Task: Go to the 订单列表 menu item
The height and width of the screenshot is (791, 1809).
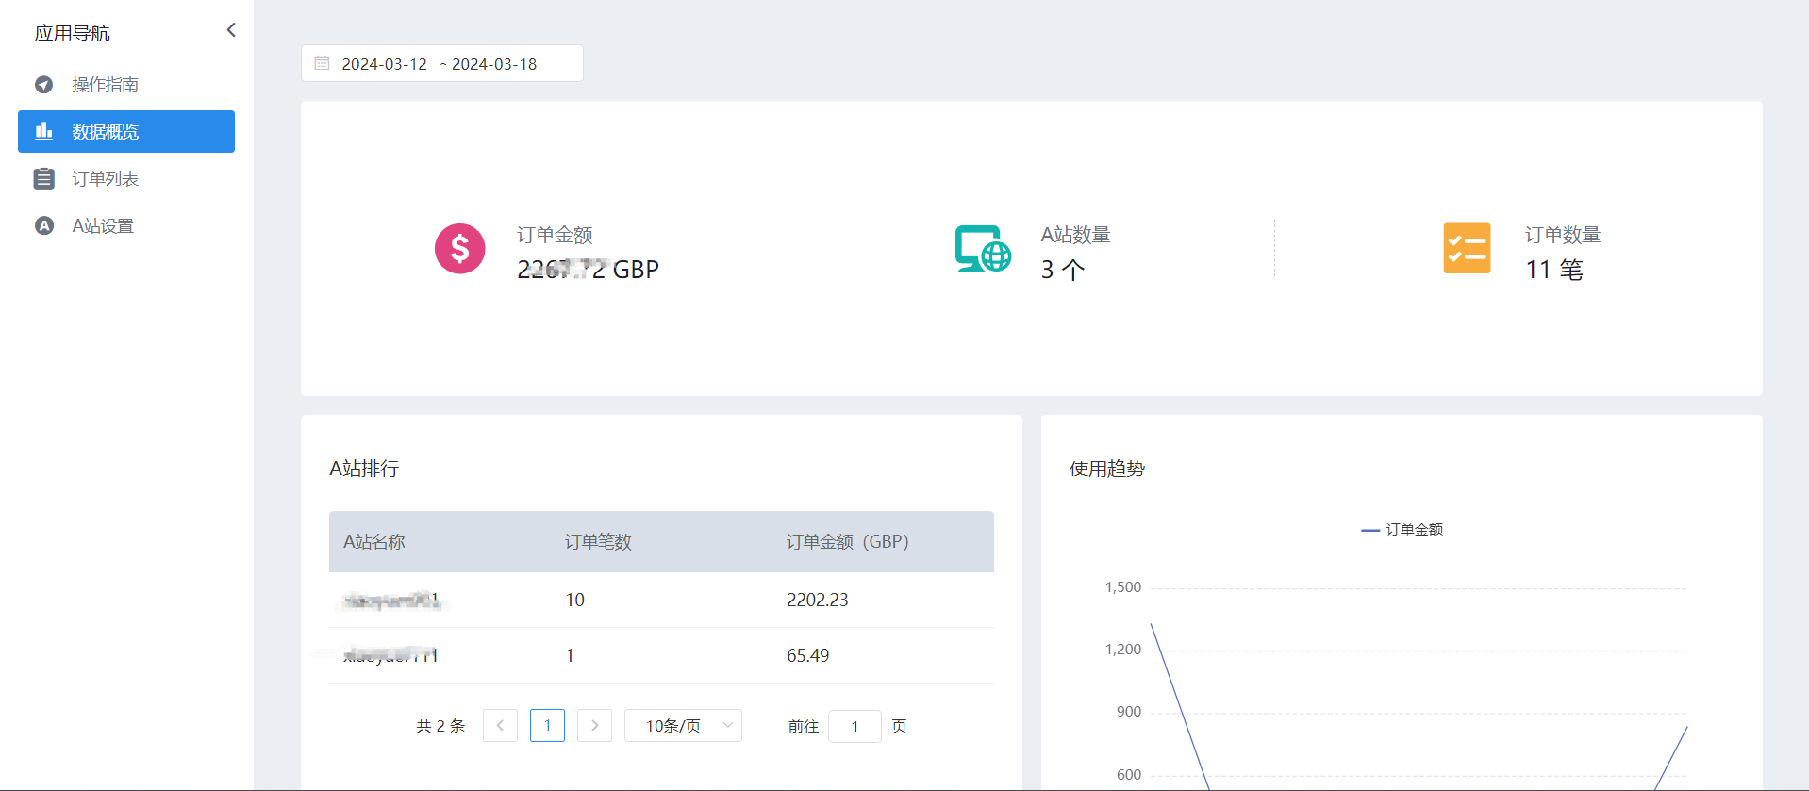Action: click(126, 178)
